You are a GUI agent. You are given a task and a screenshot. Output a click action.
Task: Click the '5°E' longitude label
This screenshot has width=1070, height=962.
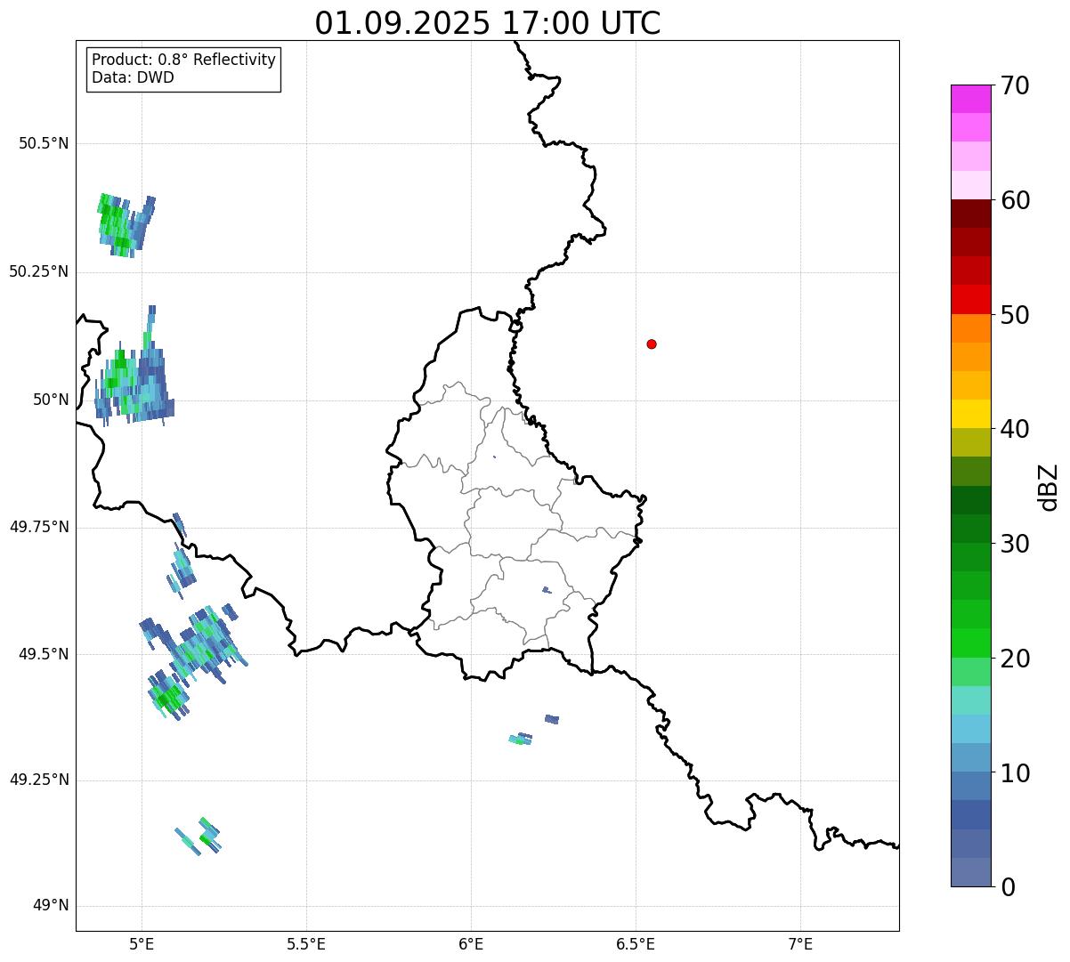(142, 943)
